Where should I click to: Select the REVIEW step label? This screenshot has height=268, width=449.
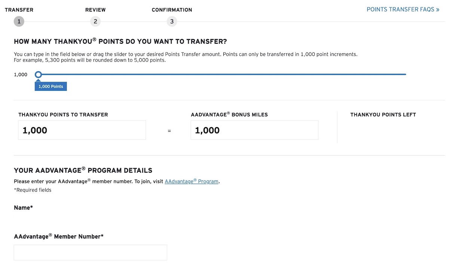point(95,10)
